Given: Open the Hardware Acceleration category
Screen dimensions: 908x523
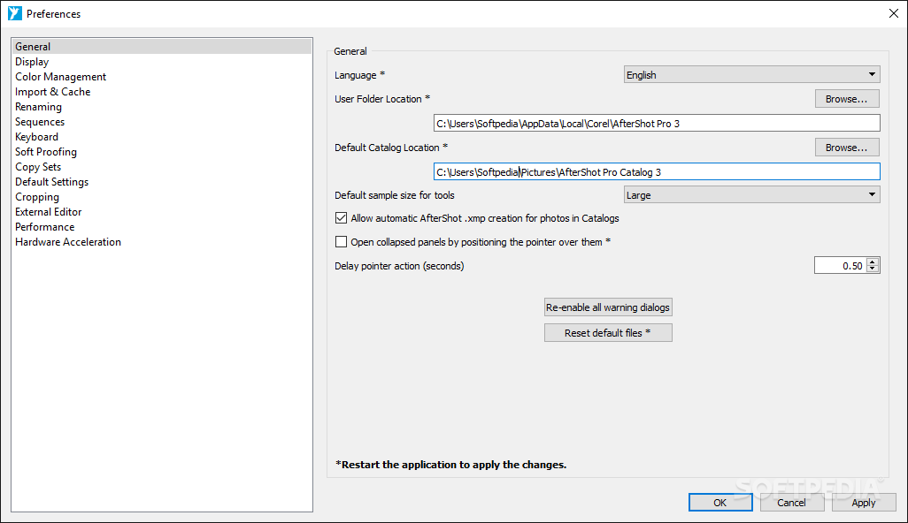Looking at the screenshot, I should 68,242.
